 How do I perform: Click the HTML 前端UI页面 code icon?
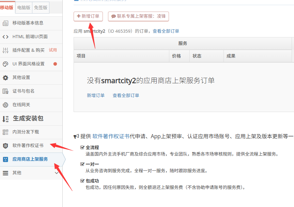point(5,37)
